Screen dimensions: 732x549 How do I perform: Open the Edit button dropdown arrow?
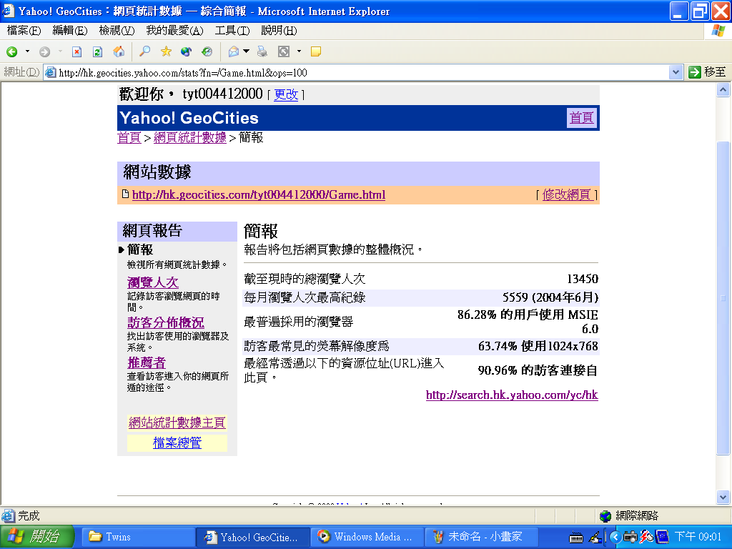[299, 51]
